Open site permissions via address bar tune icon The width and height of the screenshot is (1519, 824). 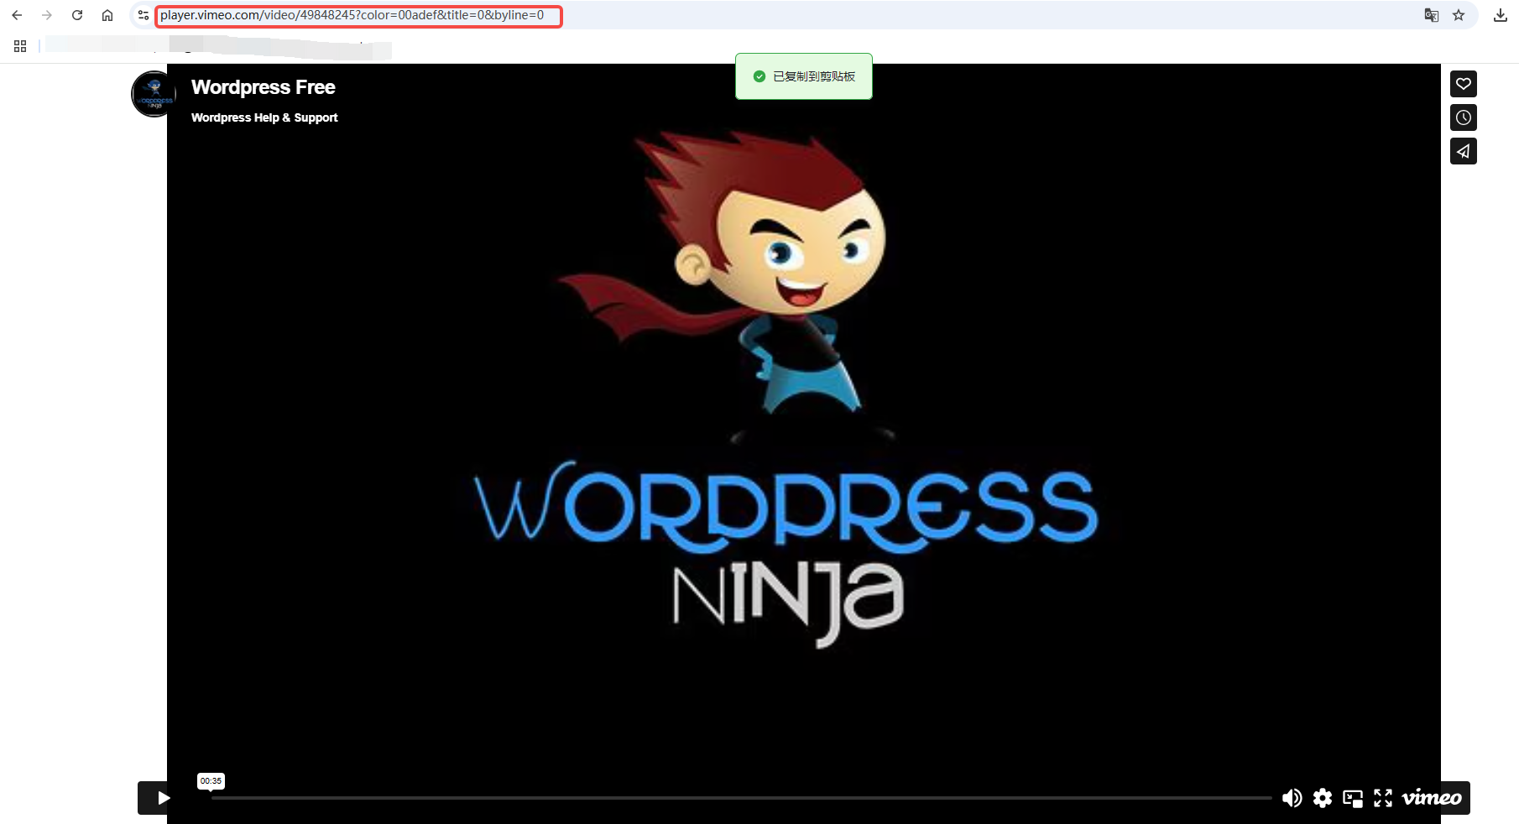(144, 15)
